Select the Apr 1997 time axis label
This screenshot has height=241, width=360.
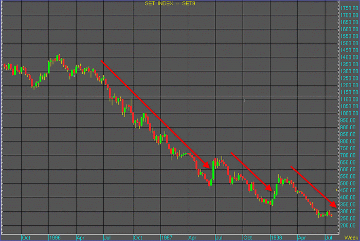192,237
